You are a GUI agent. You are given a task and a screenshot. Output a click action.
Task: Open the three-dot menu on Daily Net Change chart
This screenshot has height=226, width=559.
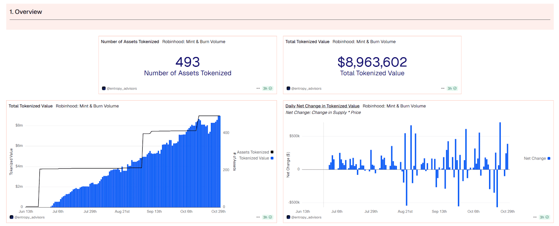click(x=535, y=217)
